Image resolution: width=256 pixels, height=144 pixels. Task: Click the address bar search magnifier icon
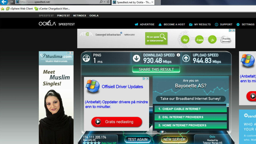point(101,2)
